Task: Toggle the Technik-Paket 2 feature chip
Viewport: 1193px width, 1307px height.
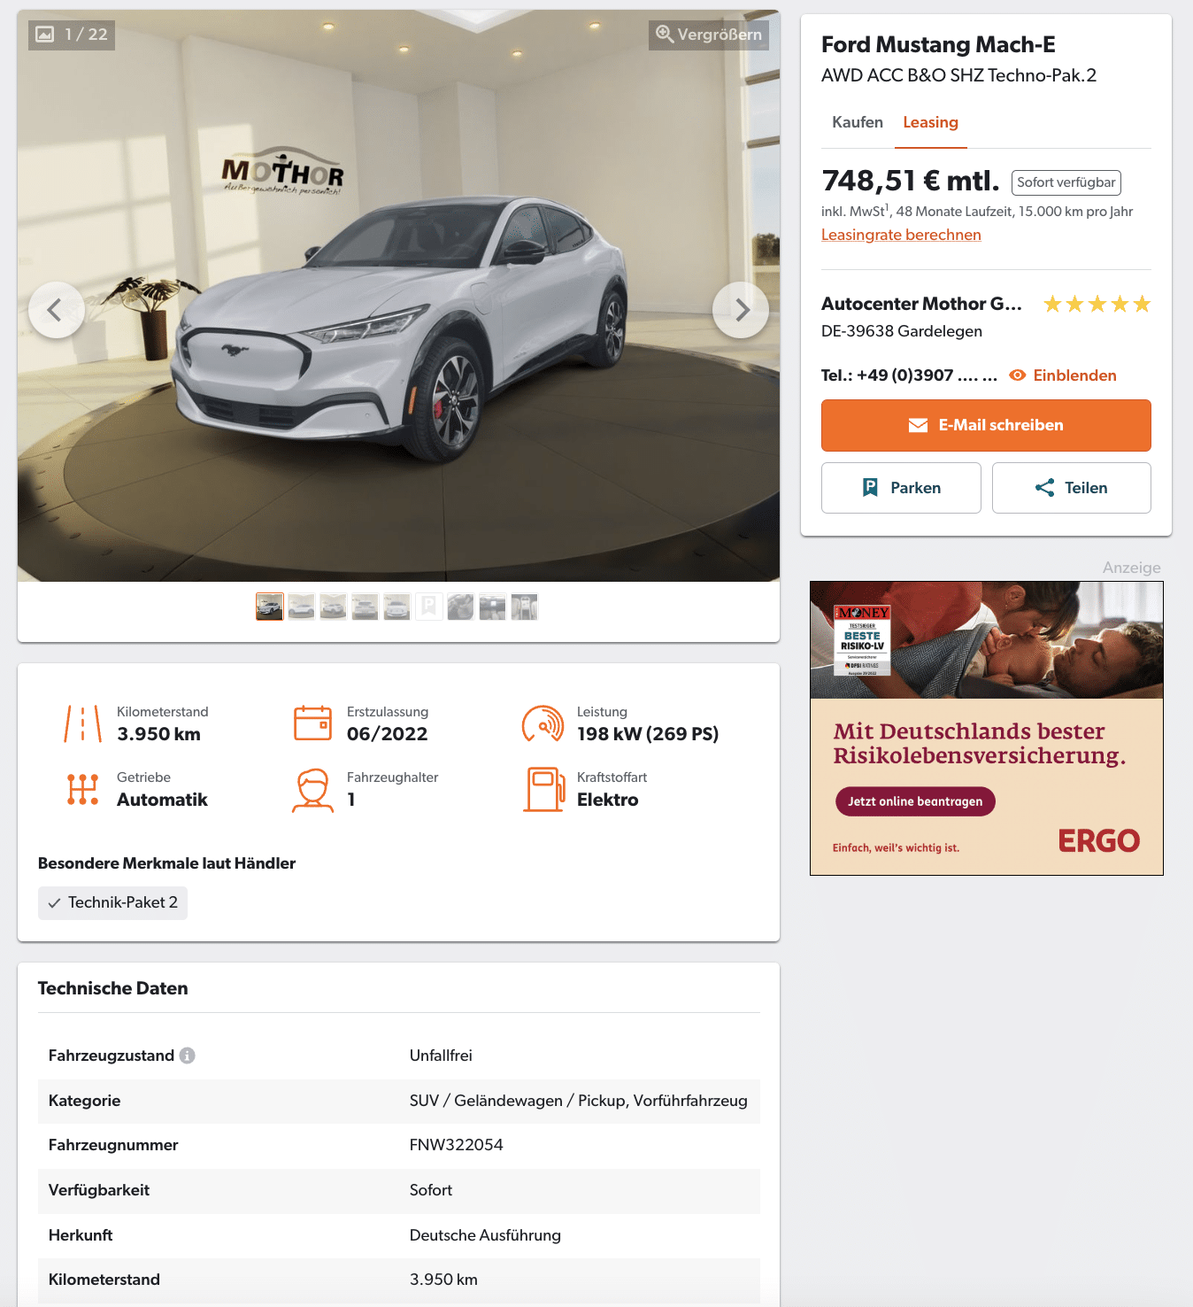Action: (x=112, y=902)
